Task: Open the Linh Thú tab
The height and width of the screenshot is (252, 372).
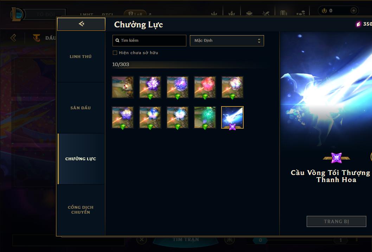Action: tap(81, 57)
